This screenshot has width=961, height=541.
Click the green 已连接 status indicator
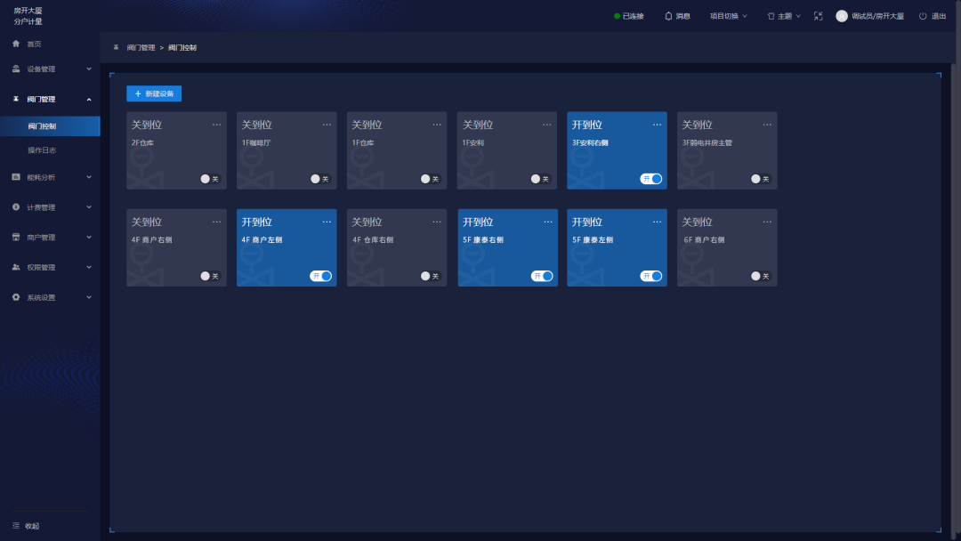tap(618, 16)
